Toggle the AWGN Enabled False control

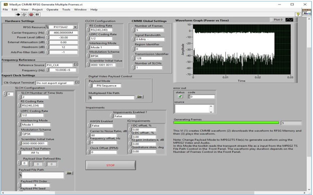point(102,126)
